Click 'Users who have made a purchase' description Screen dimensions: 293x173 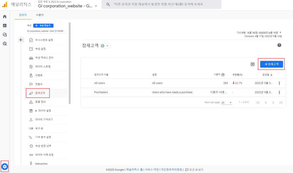[x=172, y=92]
